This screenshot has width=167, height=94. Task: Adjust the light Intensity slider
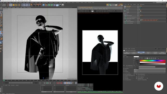coord(152,68)
